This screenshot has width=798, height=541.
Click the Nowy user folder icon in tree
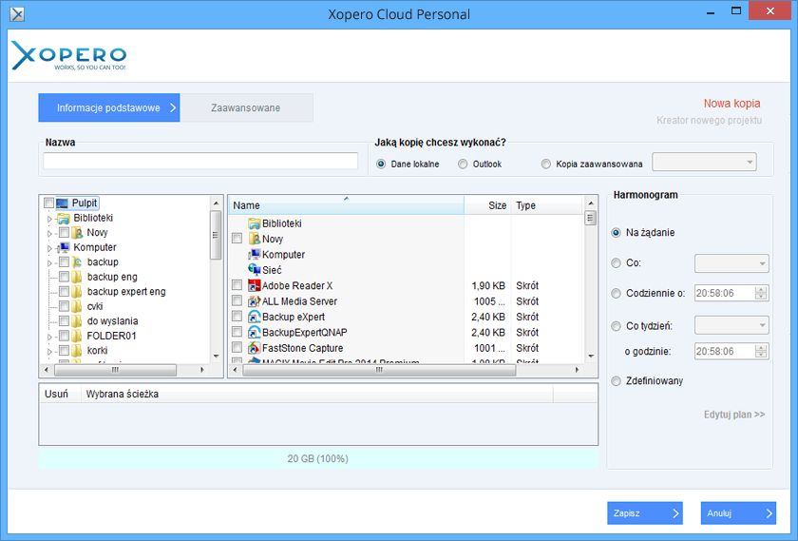click(x=77, y=233)
